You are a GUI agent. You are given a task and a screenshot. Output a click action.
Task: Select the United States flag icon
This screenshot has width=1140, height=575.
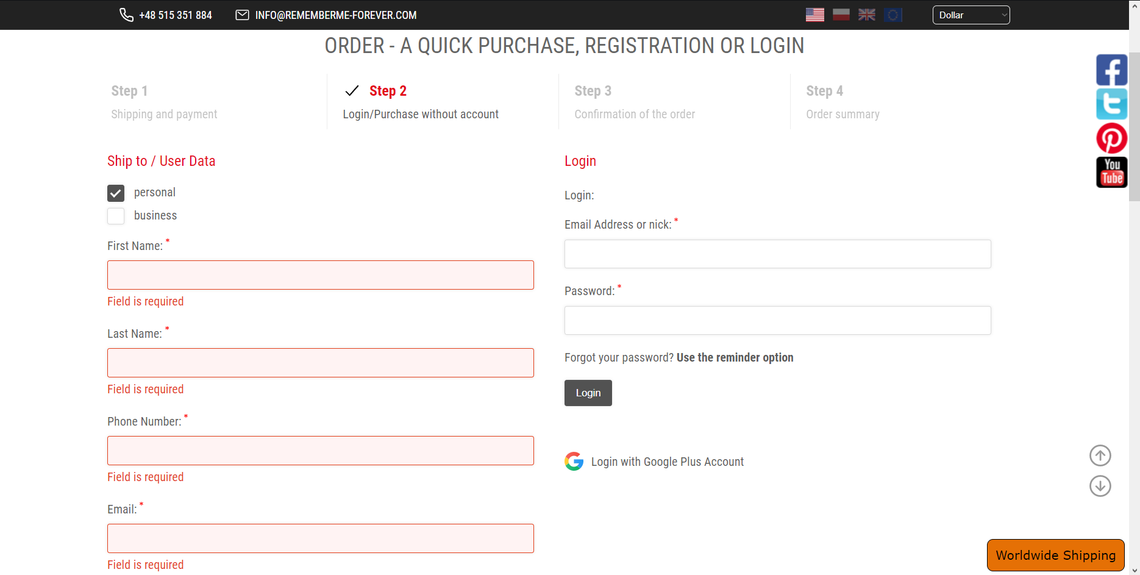pyautogui.click(x=814, y=15)
